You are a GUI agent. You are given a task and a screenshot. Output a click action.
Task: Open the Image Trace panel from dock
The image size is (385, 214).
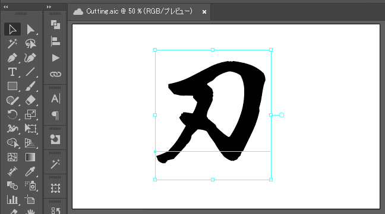(55, 139)
